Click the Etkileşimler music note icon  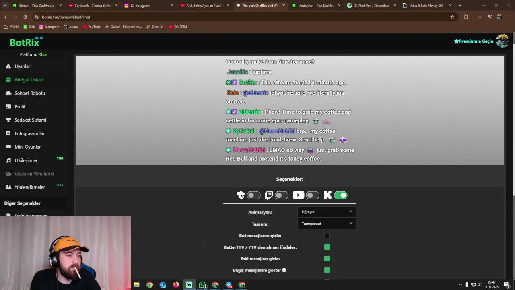tap(8, 160)
